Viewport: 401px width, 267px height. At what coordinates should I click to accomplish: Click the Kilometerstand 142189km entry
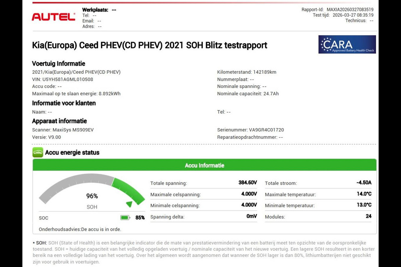point(247,72)
